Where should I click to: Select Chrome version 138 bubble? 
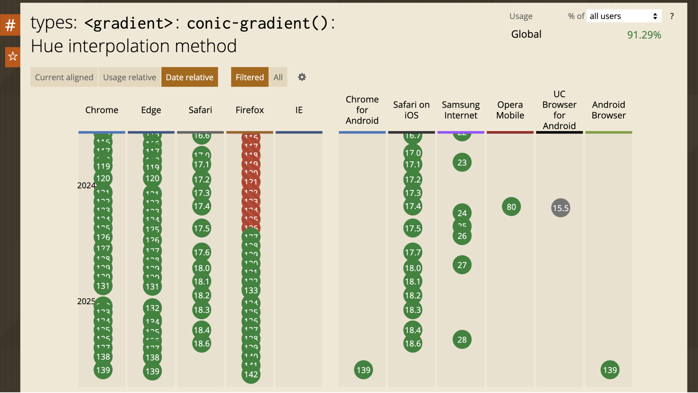point(103,357)
